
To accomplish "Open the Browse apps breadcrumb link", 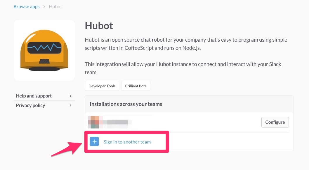I will pyautogui.click(x=27, y=6).
